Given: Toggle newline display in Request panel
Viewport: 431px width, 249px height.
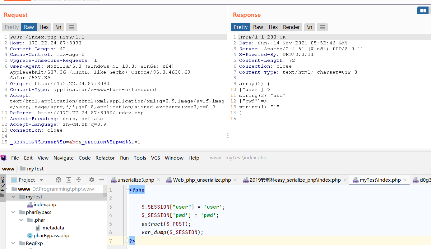Looking at the screenshot, I should point(58,27).
